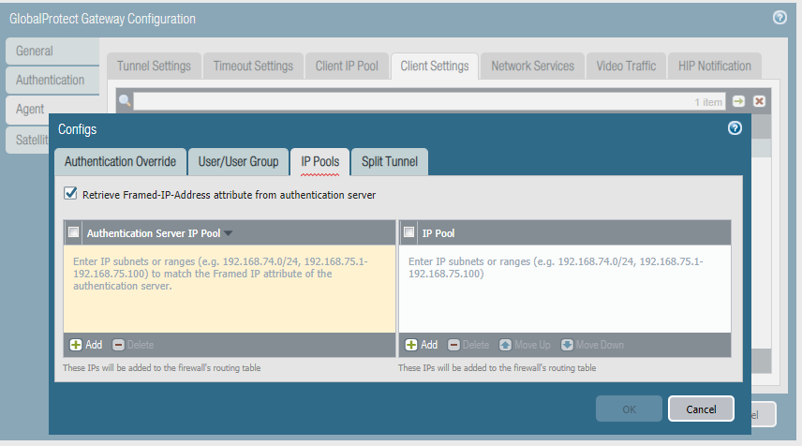Click the green arrow search-go icon
The width and height of the screenshot is (802, 446).
(738, 101)
